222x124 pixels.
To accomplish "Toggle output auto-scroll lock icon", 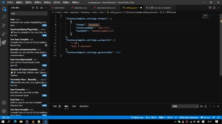I will pos(206,106).
